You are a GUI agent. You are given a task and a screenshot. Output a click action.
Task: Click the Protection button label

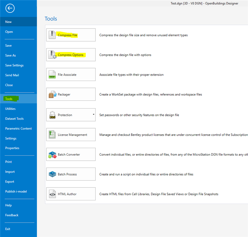[x=65, y=115]
